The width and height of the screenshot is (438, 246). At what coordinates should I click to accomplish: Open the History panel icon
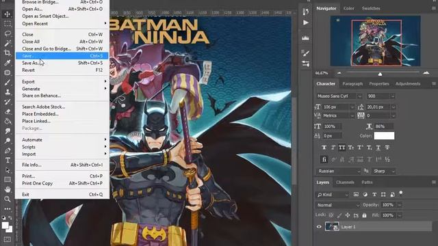point(306,12)
